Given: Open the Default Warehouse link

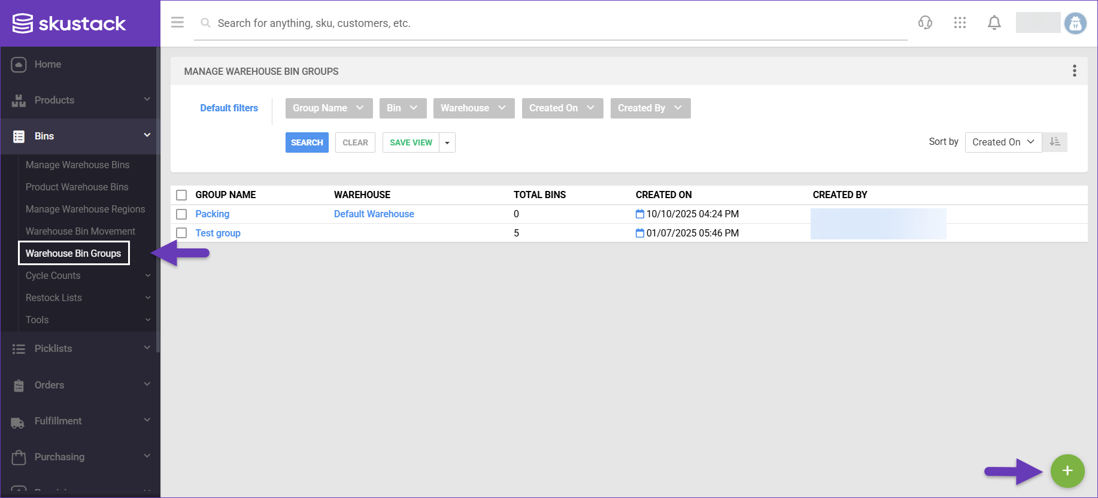Looking at the screenshot, I should click(374, 214).
